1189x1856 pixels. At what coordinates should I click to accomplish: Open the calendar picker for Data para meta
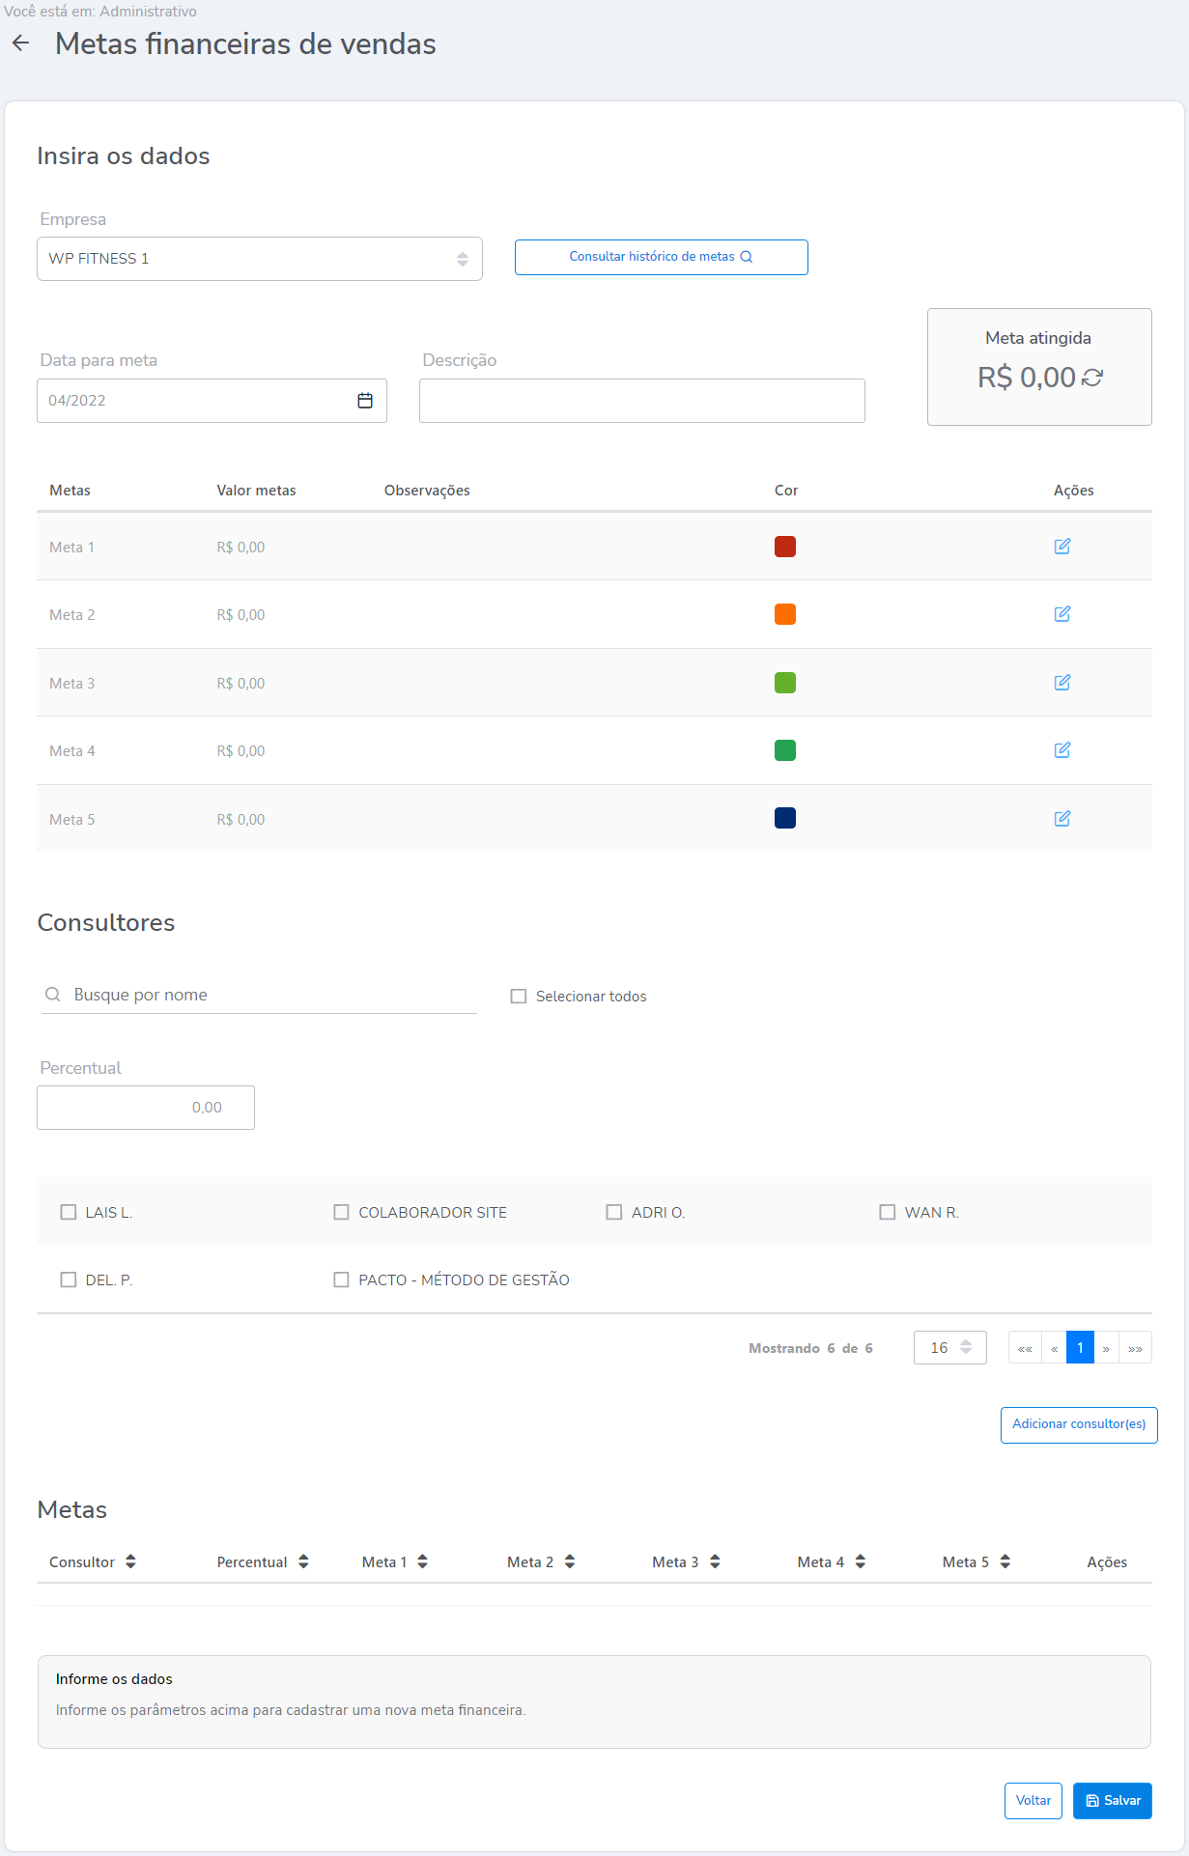tap(365, 401)
